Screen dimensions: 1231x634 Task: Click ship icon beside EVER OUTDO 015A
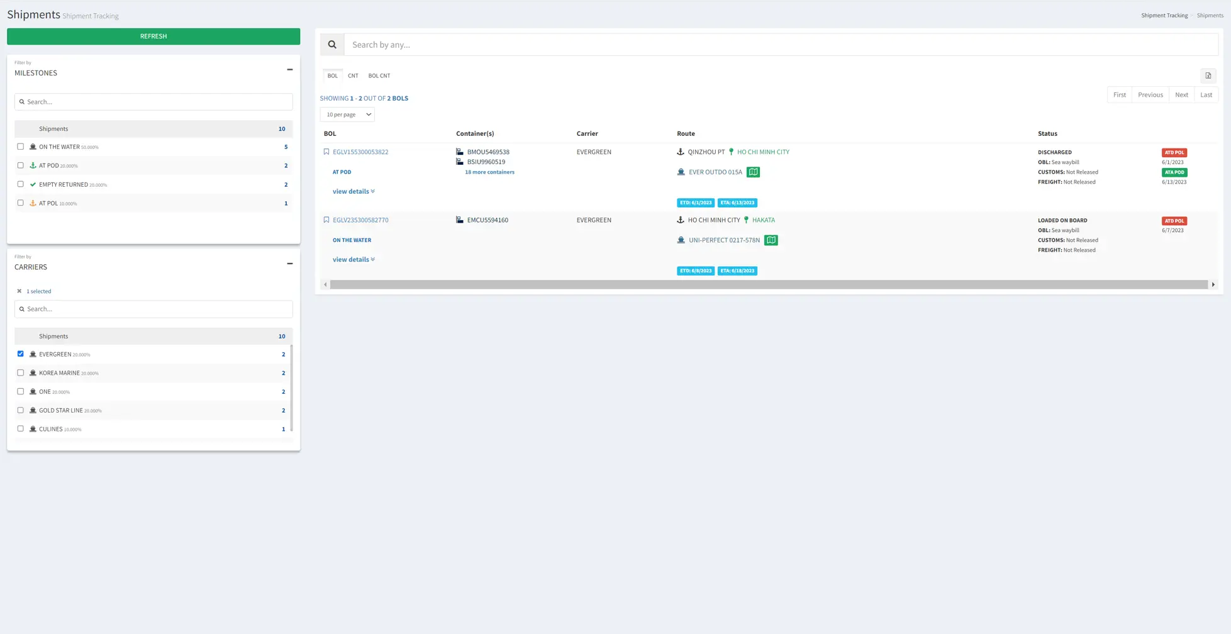681,172
